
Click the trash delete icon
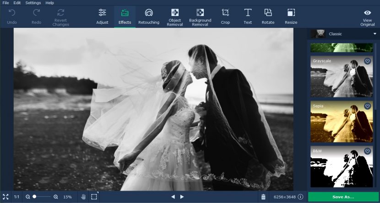pos(263,197)
